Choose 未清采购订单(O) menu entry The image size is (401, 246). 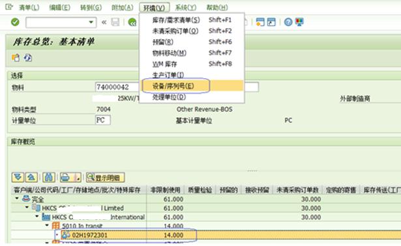[192, 31]
